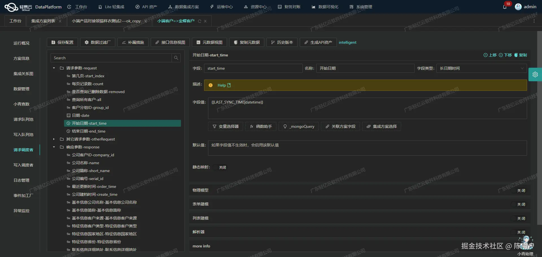Click the Help link in the description bar
The height and width of the screenshot is (257, 542).
[222, 85]
